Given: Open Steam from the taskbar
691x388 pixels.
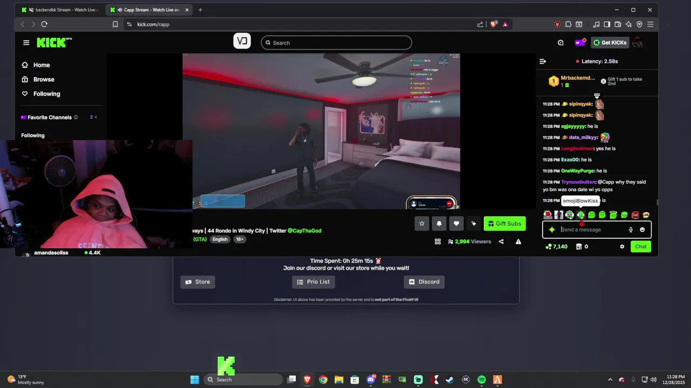Looking at the screenshot, I should pyautogui.click(x=449, y=379).
